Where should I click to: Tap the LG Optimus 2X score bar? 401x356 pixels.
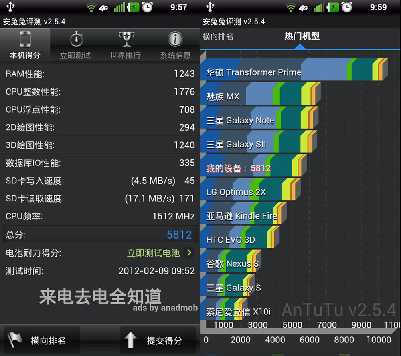click(x=251, y=189)
